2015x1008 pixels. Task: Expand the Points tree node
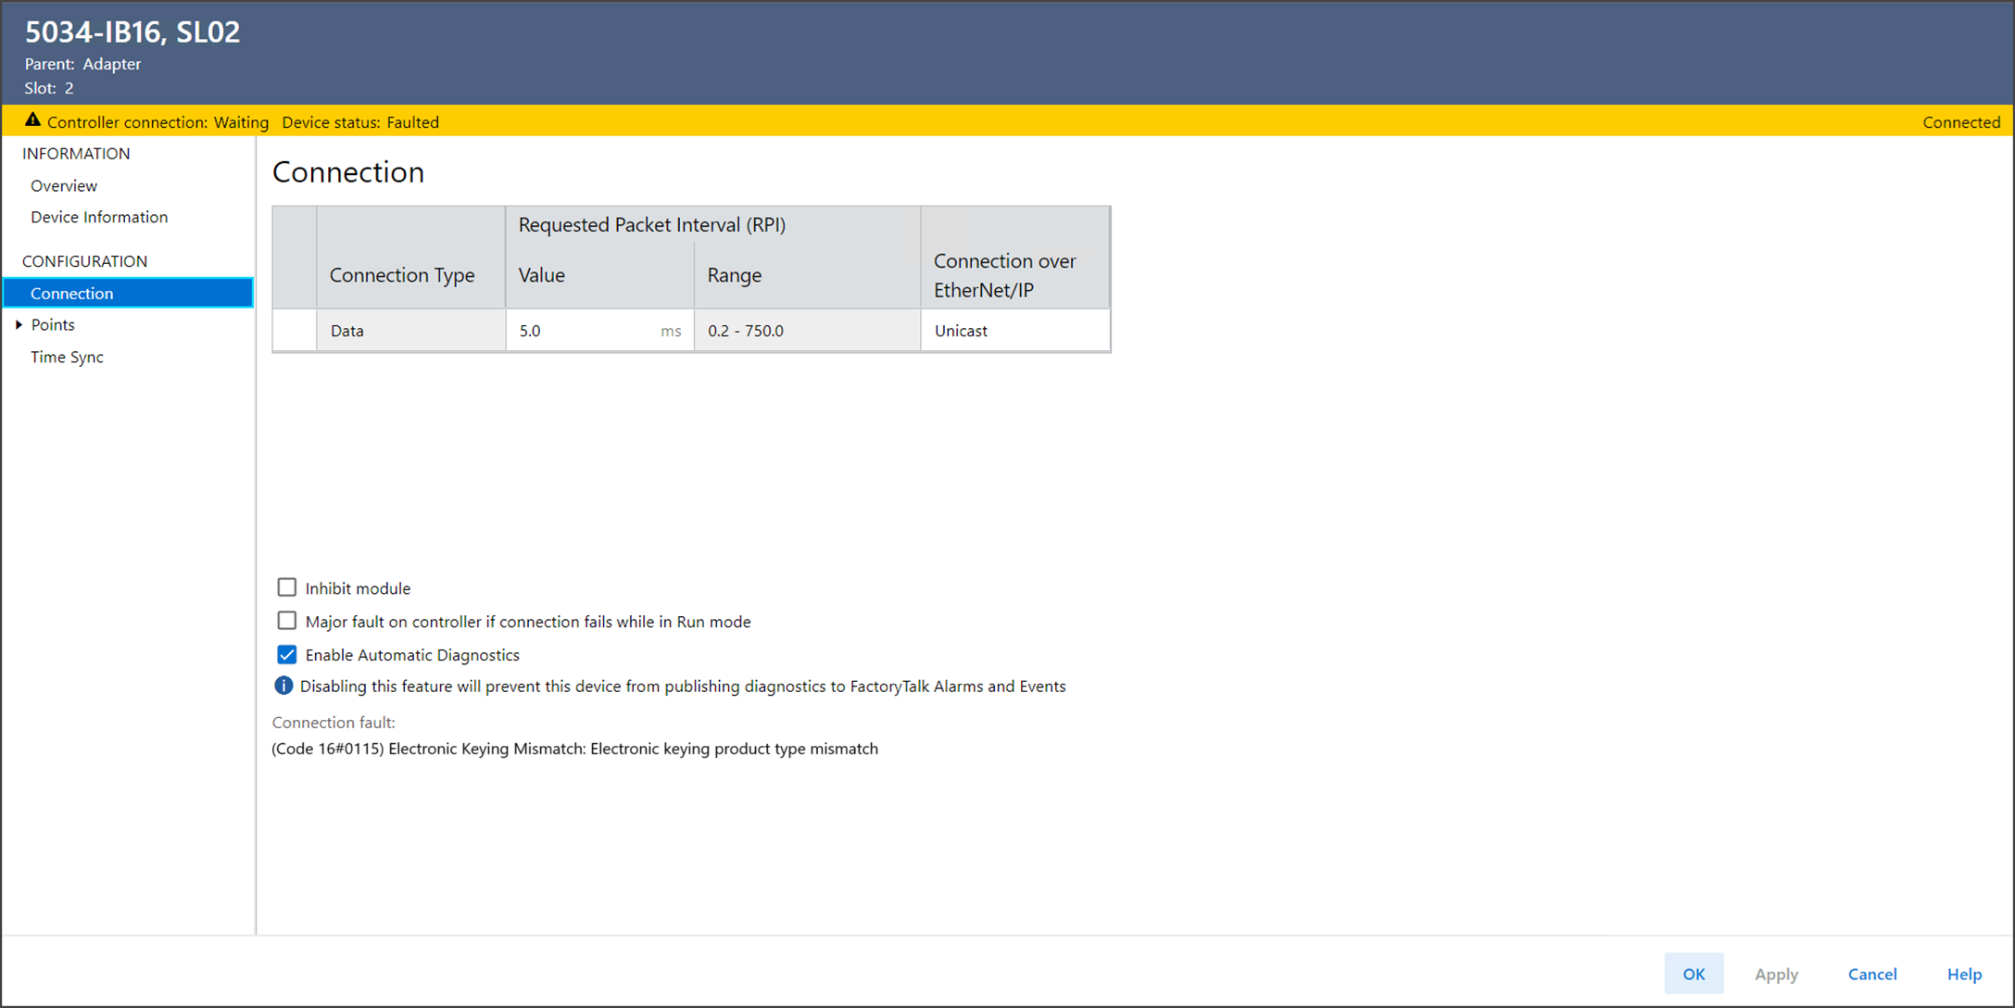point(19,325)
